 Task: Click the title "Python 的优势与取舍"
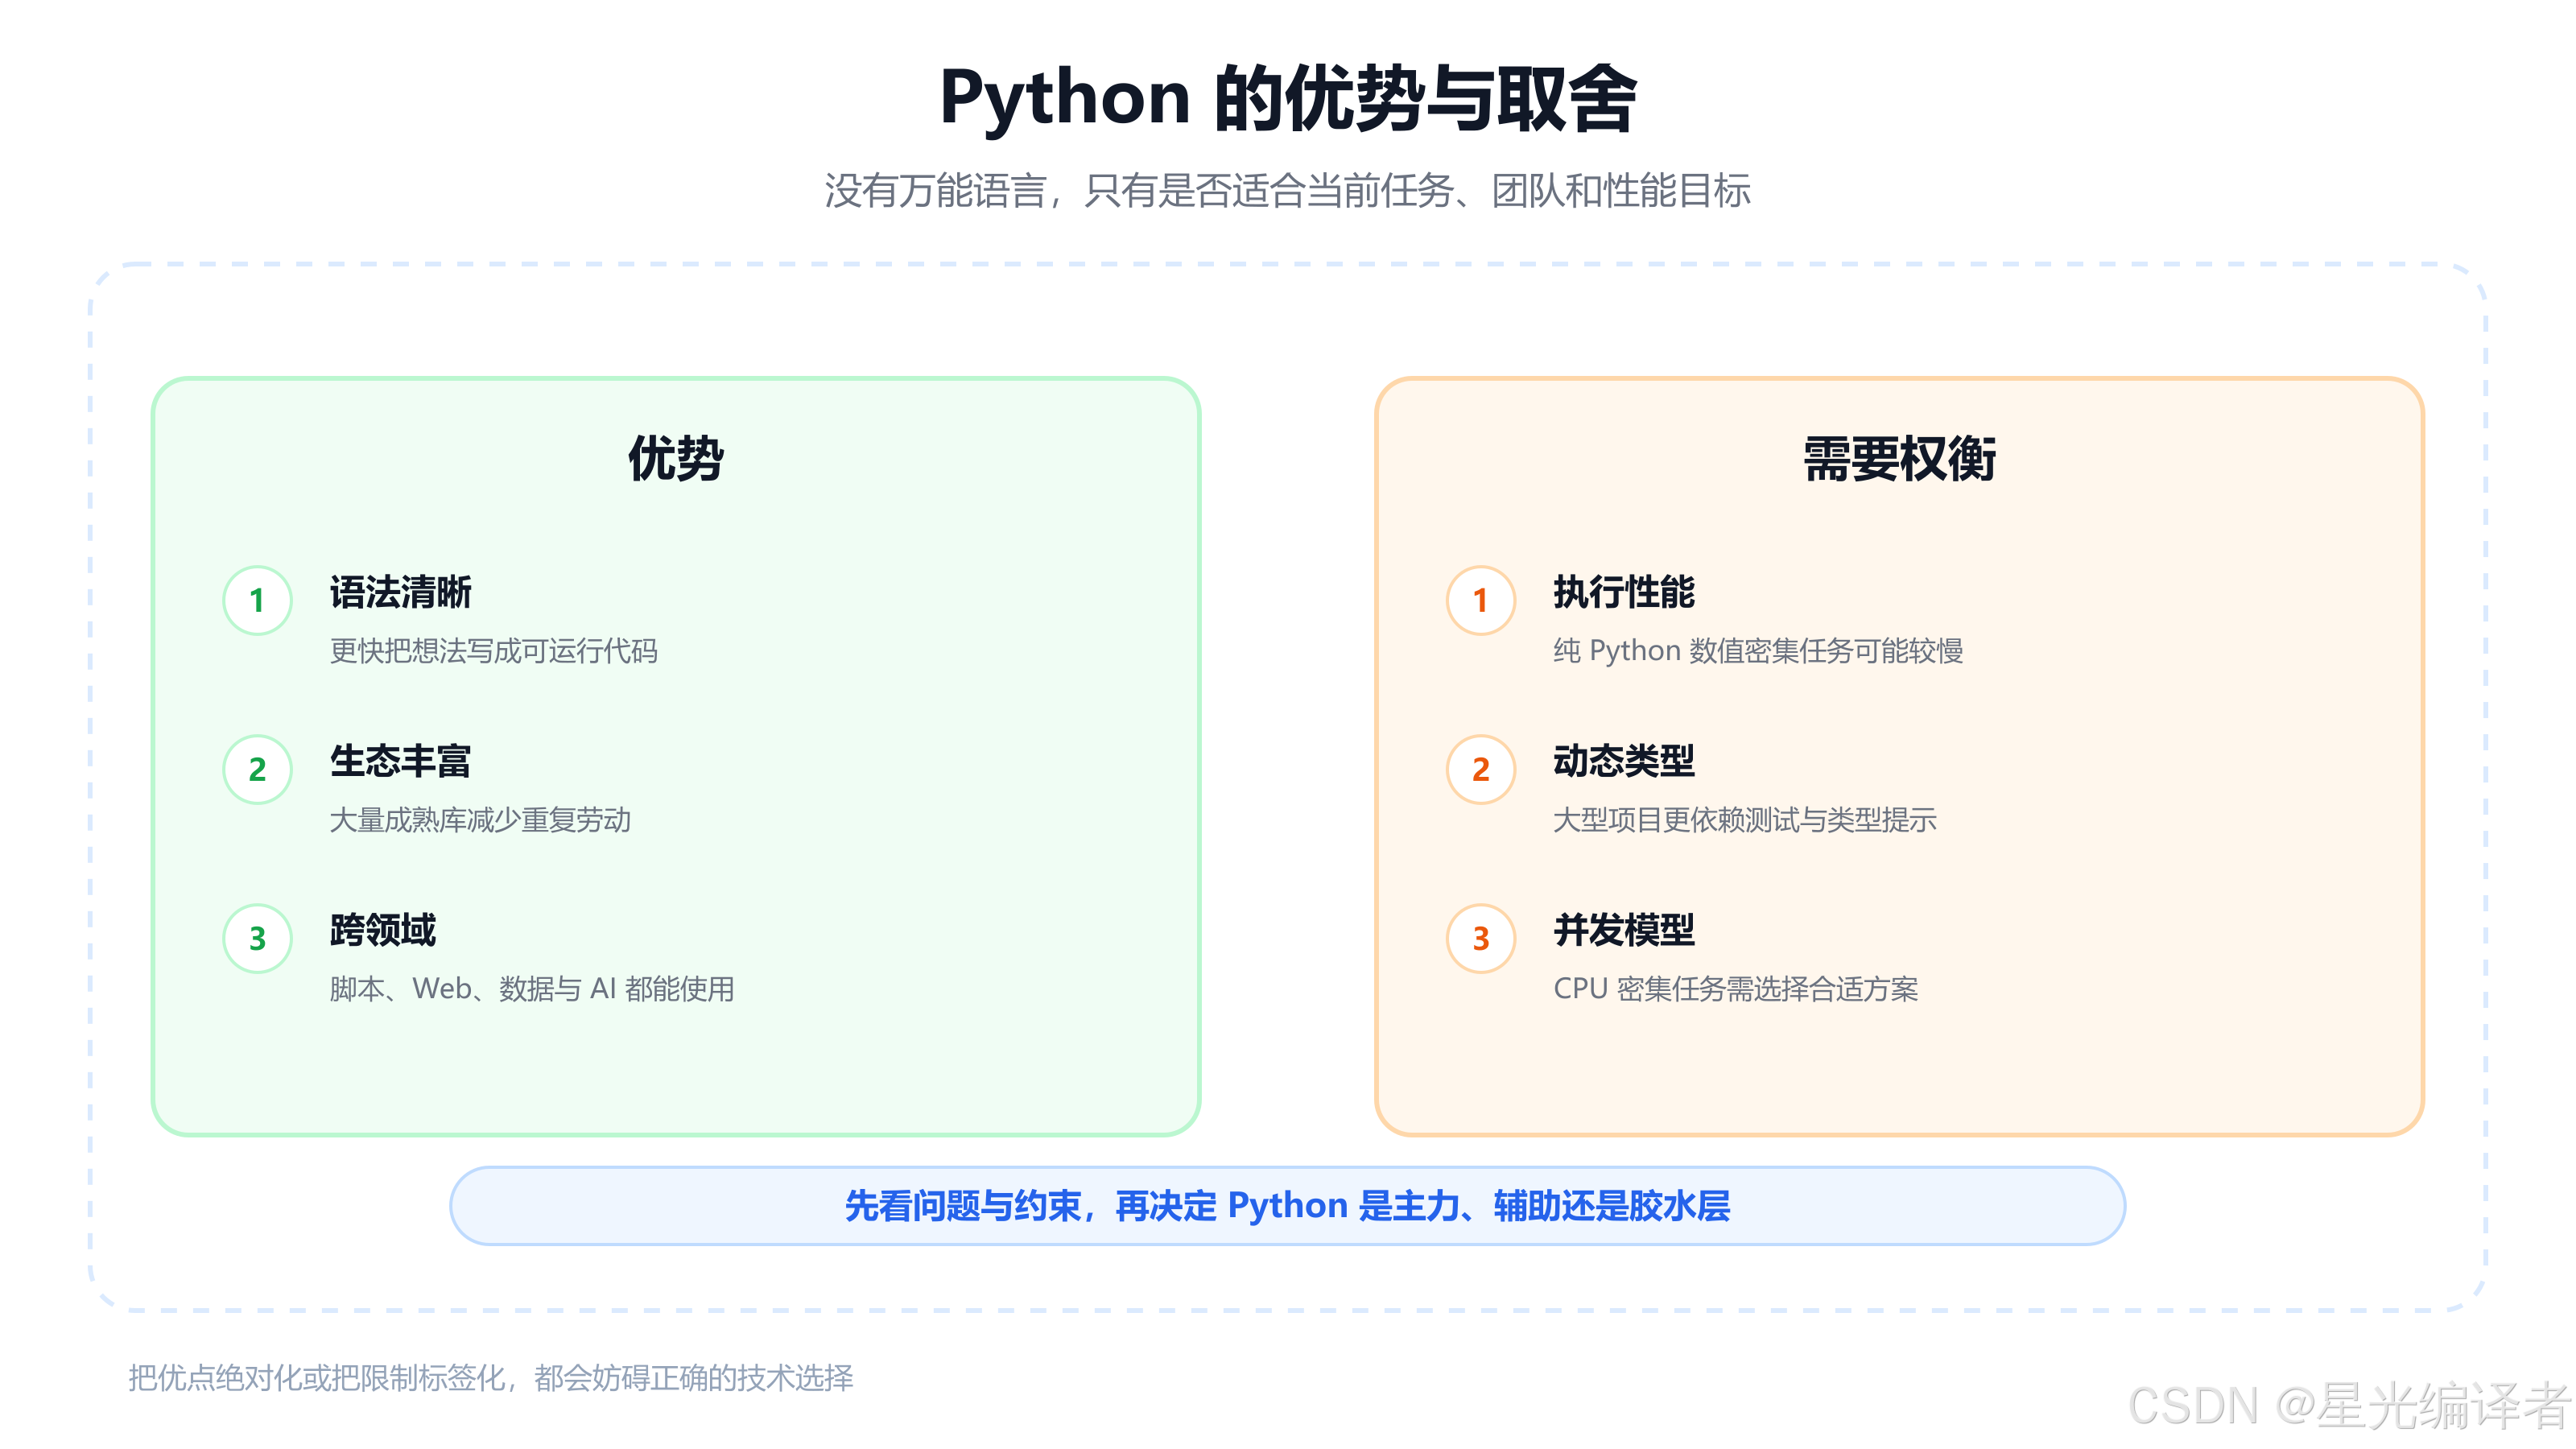tap(1288, 98)
